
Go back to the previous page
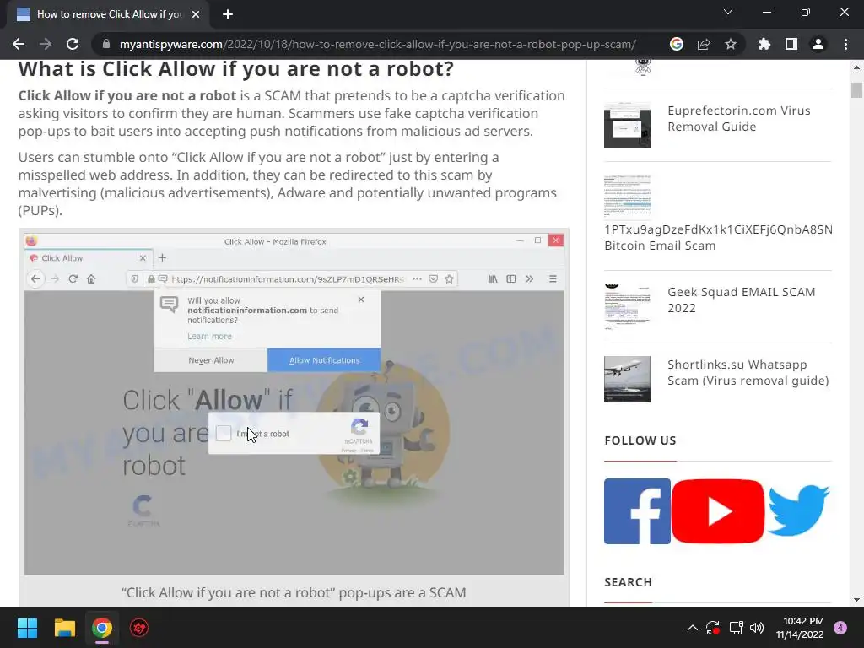pos(19,44)
